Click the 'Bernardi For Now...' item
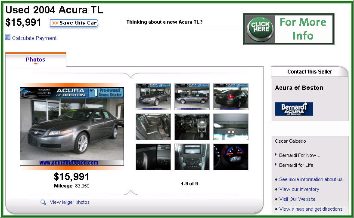Viewport: 354px width, 218px height. click(x=299, y=155)
